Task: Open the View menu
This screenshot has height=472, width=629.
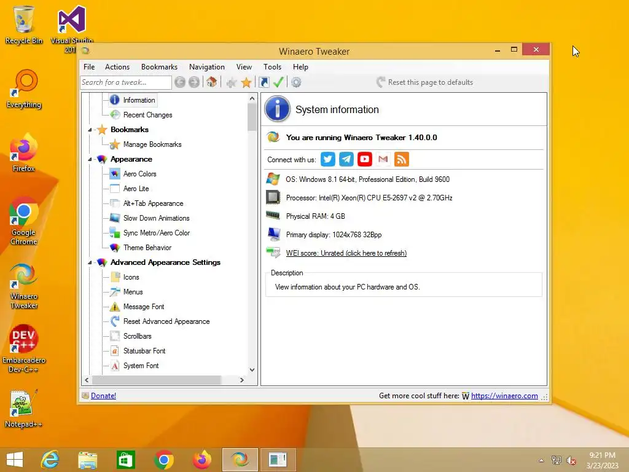Action: click(x=244, y=67)
